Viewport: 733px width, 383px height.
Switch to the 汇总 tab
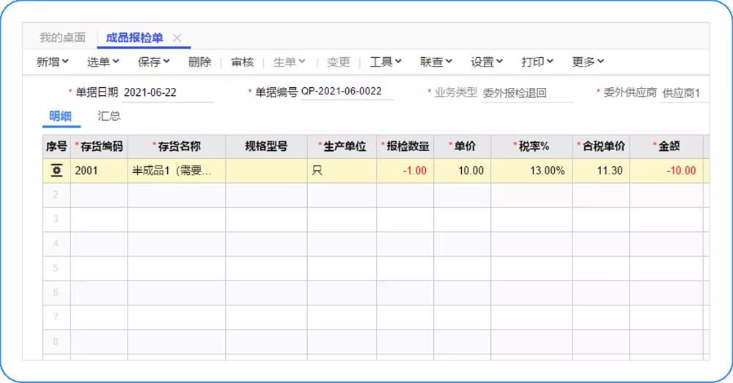[x=109, y=116]
